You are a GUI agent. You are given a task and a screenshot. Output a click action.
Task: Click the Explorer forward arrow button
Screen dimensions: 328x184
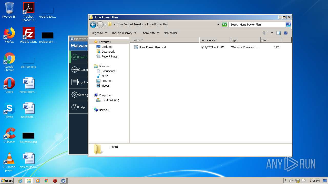[x=100, y=25]
